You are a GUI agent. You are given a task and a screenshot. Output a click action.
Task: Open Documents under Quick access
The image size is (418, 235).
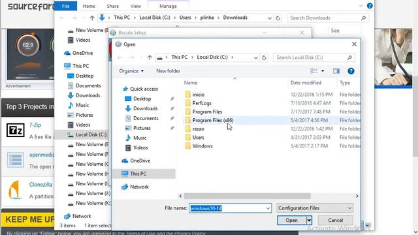[146, 118]
